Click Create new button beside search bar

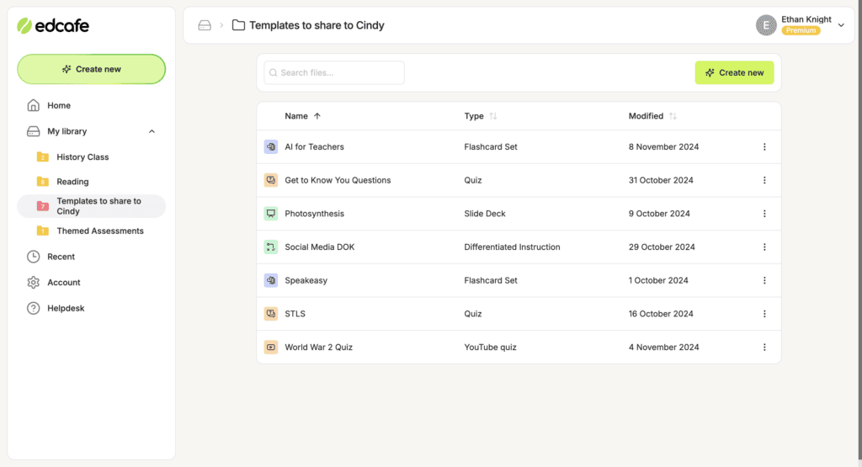[x=734, y=72]
